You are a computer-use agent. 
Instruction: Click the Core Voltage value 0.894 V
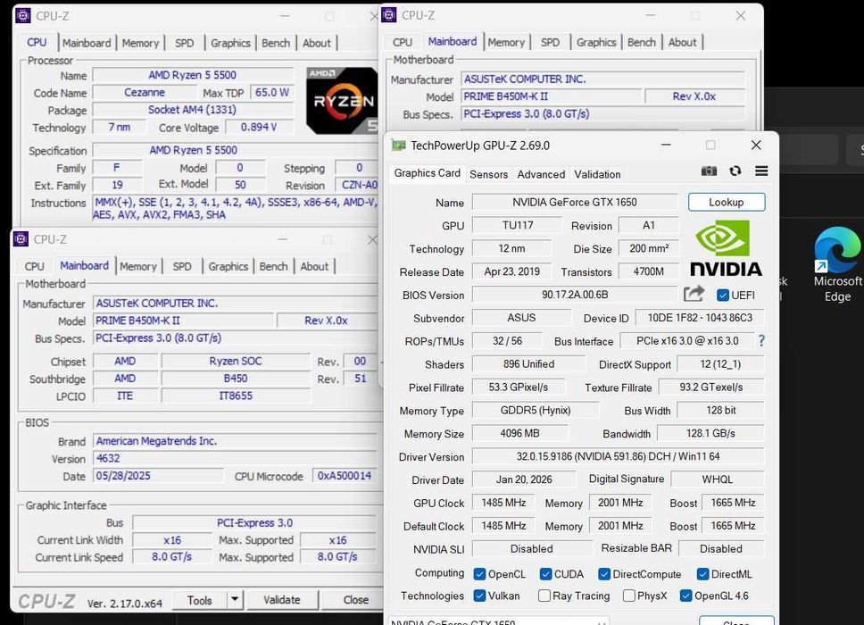pyautogui.click(x=259, y=128)
